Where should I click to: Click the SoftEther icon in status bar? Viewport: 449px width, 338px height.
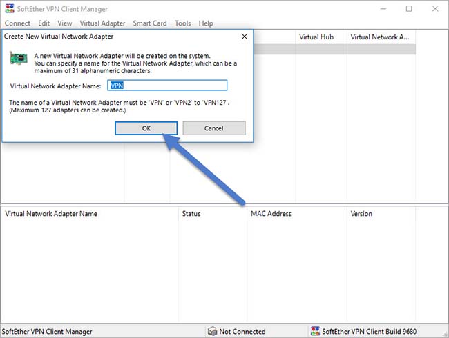[x=315, y=331]
